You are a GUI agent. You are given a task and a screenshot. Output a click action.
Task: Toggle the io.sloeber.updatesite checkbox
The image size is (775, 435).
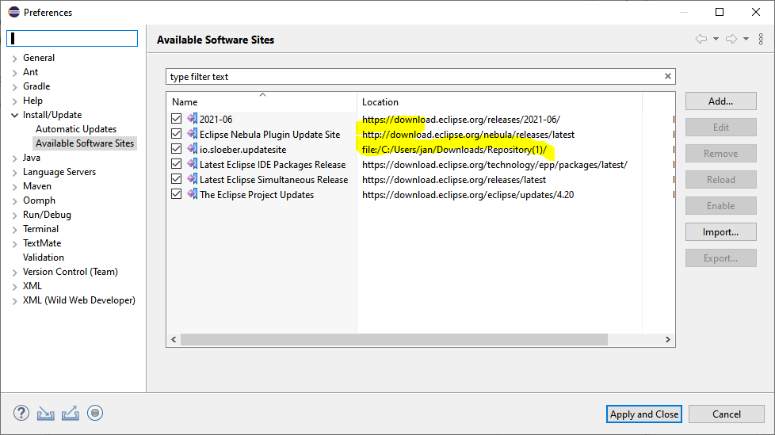[x=177, y=149]
